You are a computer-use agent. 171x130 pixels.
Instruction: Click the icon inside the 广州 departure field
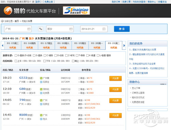pos(29,29)
